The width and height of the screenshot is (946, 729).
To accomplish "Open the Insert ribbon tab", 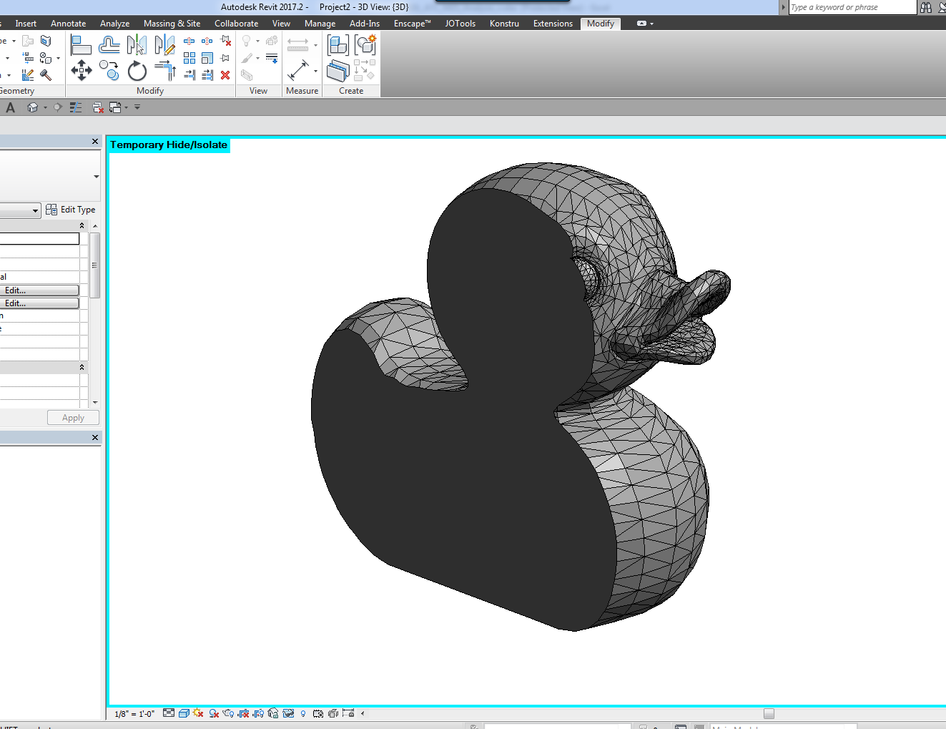I will click(x=26, y=24).
